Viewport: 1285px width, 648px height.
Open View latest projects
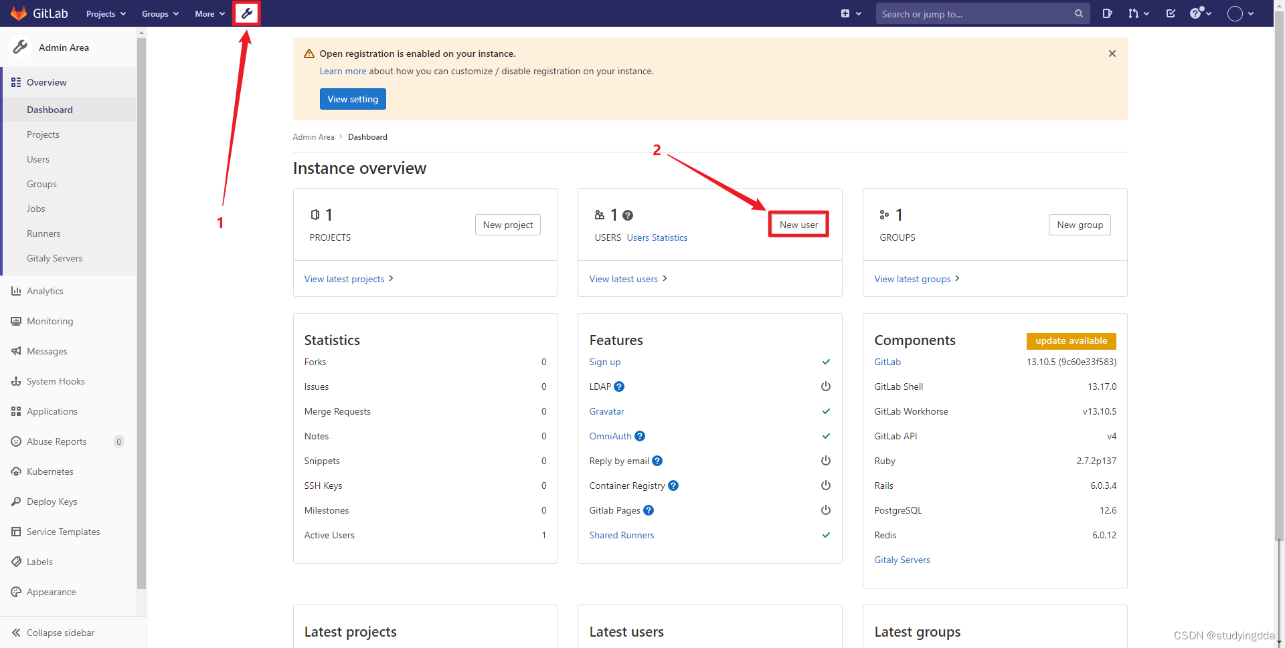pos(349,279)
